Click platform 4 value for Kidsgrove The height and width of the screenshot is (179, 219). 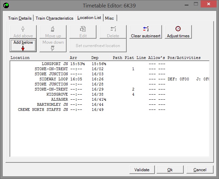click(133, 94)
